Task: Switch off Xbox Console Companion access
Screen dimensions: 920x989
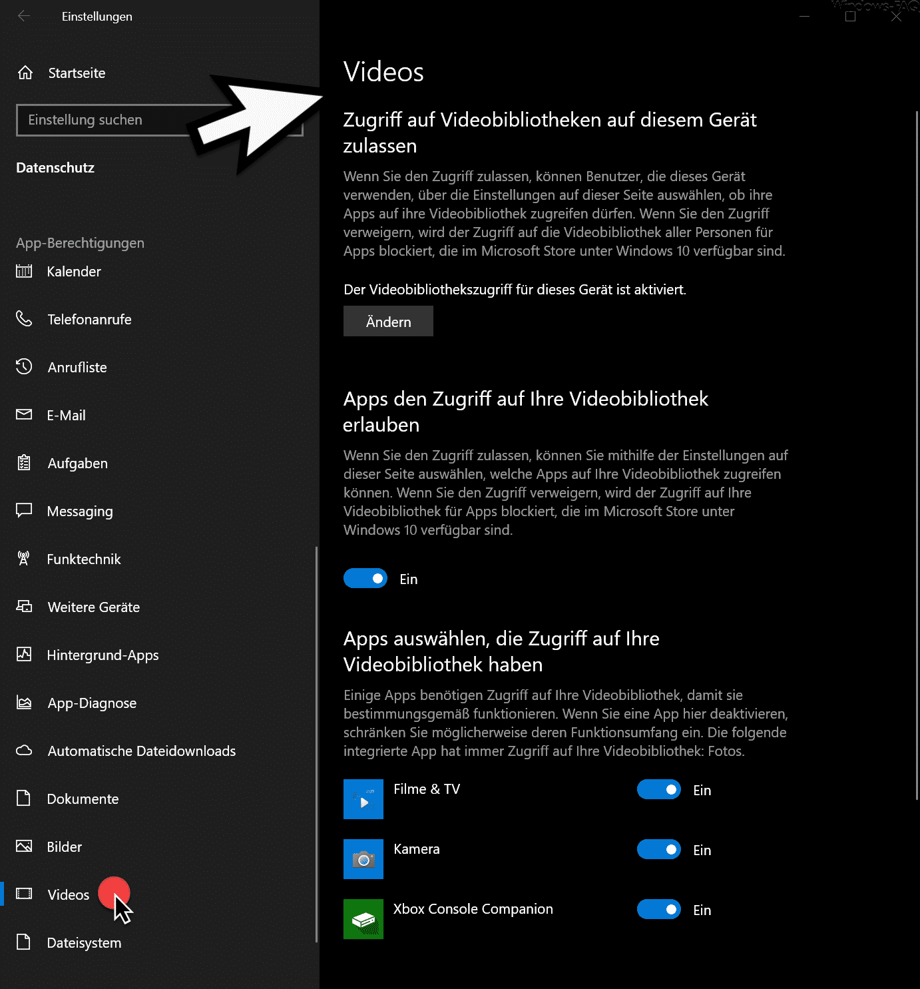Action: click(x=659, y=909)
